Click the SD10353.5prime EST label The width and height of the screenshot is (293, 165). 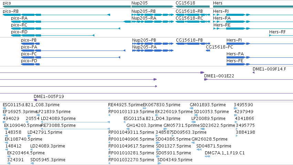(211, 112)
